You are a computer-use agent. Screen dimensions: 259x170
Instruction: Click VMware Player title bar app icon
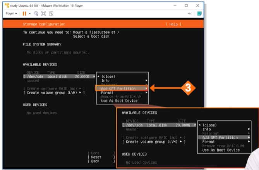click(7, 6)
